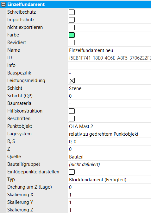This screenshot has height=213, width=151.
Task: Enable the Hilfskonstruktion checkbox
Action: tap(72, 111)
